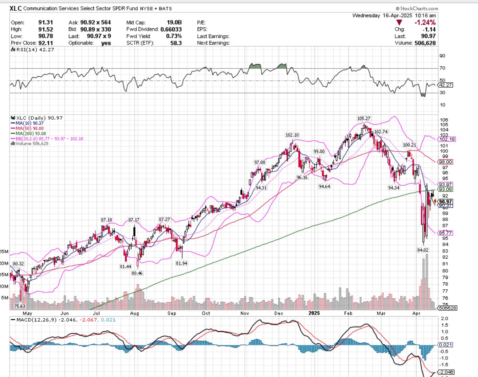Click the 102.74 price label
The height and width of the screenshot is (377, 478).
coord(381,132)
